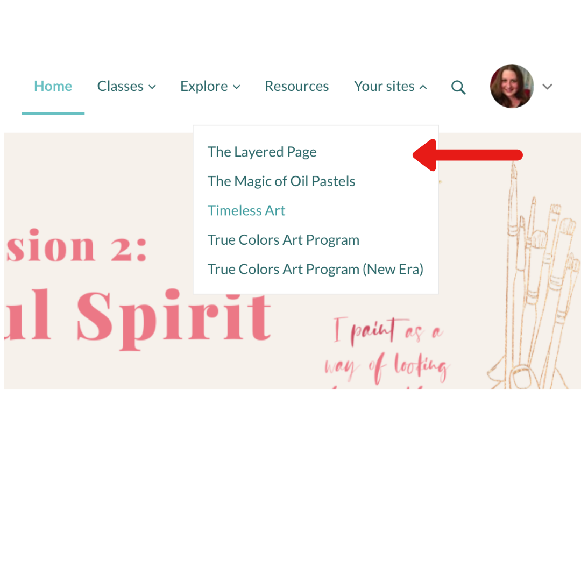Collapse Your sites using its up chevron

pyautogui.click(x=423, y=87)
